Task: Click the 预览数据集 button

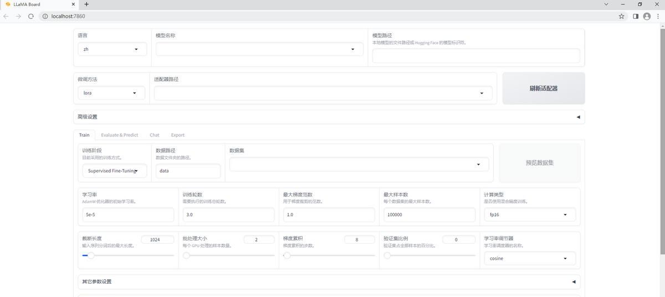Action: (x=539, y=163)
